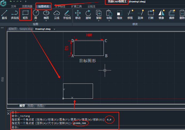185x130 pixels.
Task: Open the 文件 (File) menu tab
Action: (x=14, y=6)
